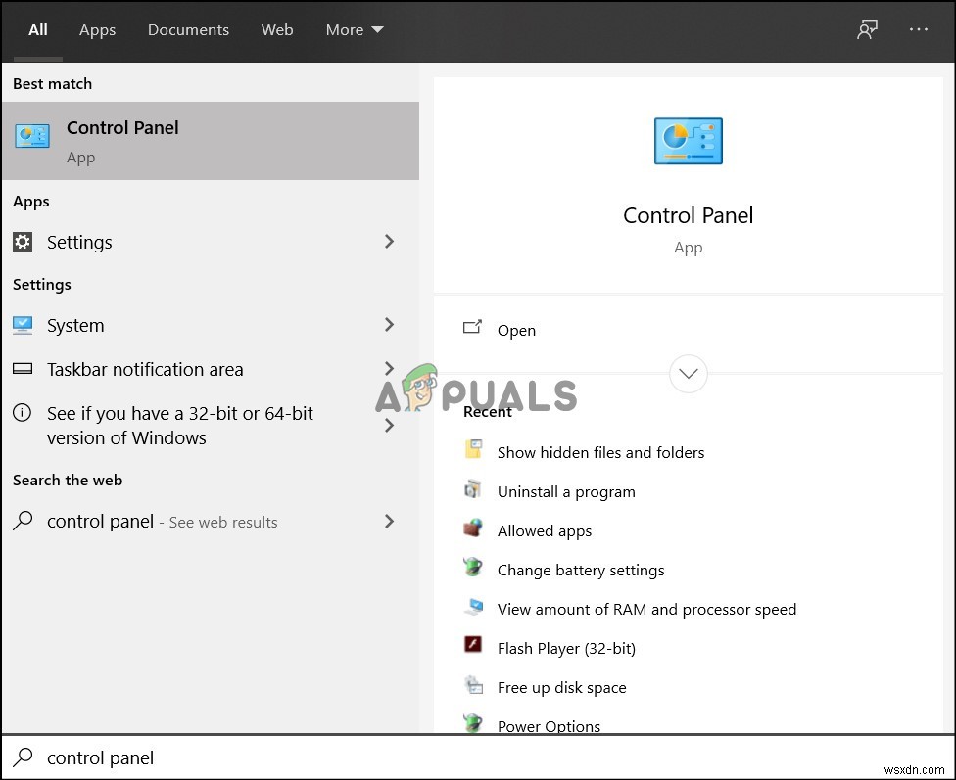Switch to the Documents tab

(188, 29)
